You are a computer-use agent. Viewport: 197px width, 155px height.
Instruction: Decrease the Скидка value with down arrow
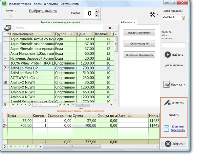(97, 15)
